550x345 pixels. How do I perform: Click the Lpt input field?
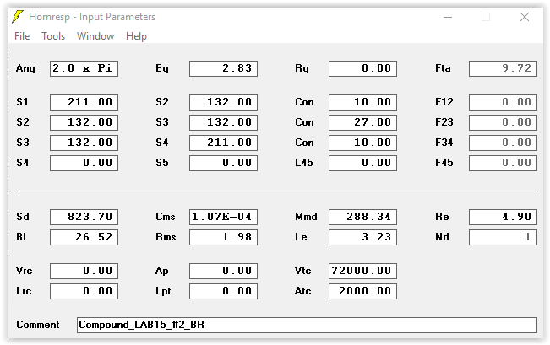click(x=223, y=291)
